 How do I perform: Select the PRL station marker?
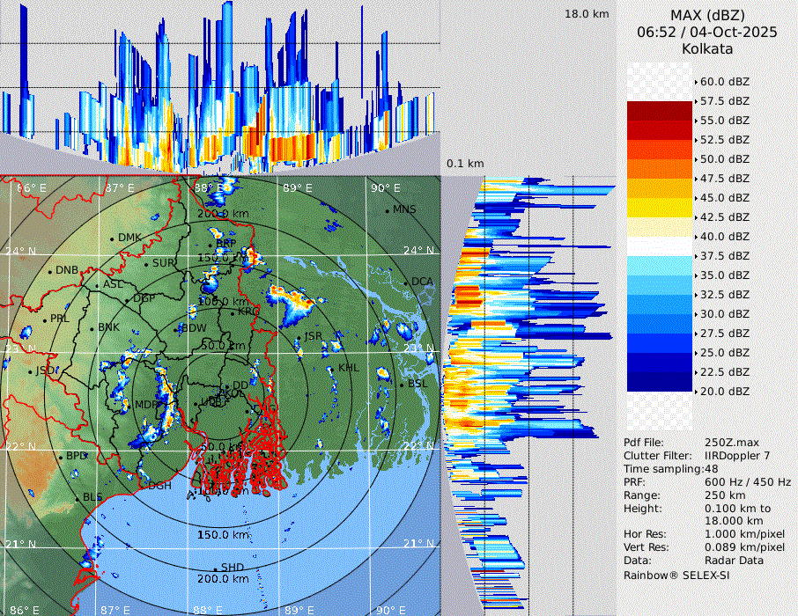coord(45,319)
